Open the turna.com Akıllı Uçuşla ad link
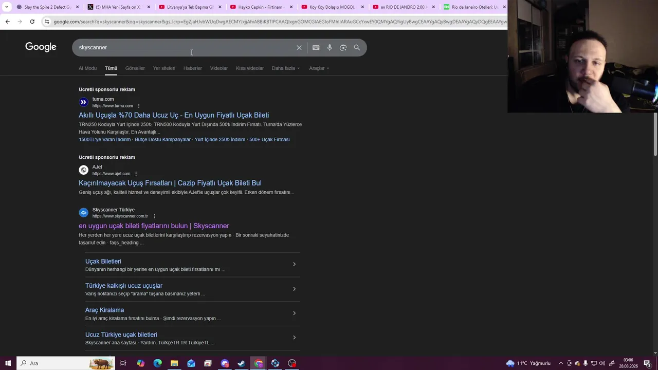The height and width of the screenshot is (370, 658). 174,115
